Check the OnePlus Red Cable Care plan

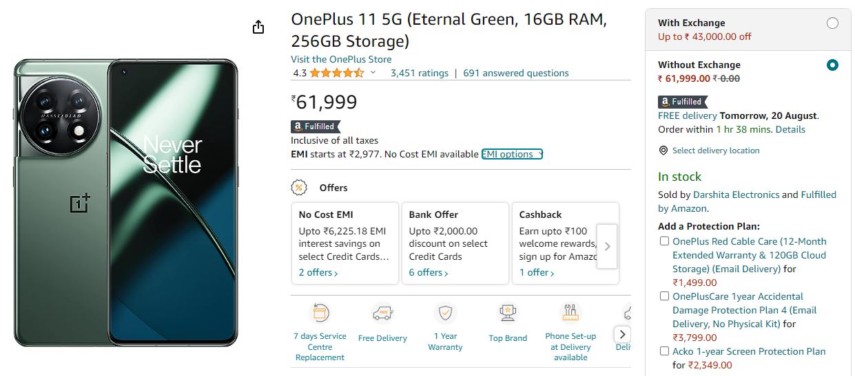pyautogui.click(x=664, y=241)
